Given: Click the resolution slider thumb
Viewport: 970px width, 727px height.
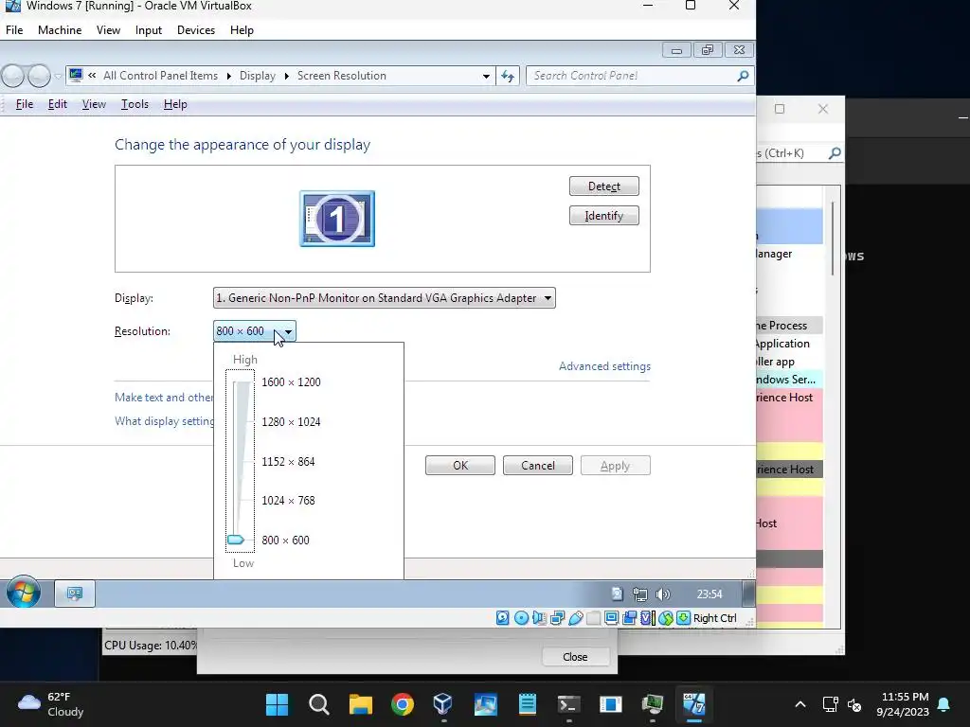Looking at the screenshot, I should coord(236,540).
